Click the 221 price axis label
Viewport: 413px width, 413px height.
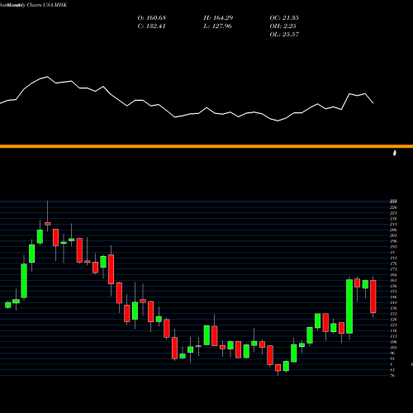pos(393,213)
